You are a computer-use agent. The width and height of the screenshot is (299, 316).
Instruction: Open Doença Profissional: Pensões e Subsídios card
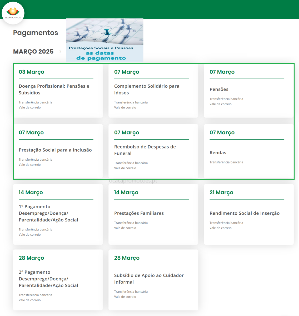54,89
